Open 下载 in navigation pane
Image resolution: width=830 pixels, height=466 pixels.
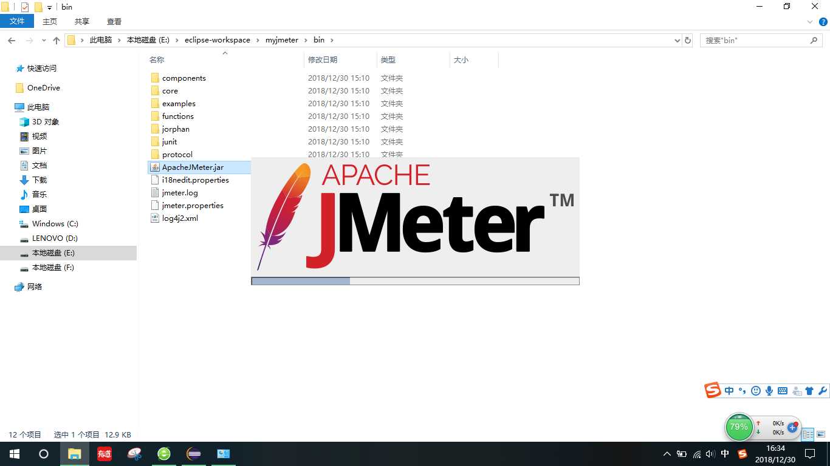39,180
